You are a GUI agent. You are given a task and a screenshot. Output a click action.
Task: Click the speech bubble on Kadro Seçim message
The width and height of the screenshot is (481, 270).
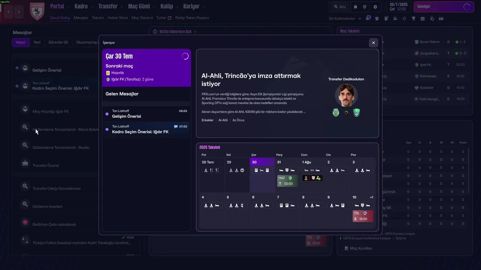pyautogui.click(x=176, y=127)
